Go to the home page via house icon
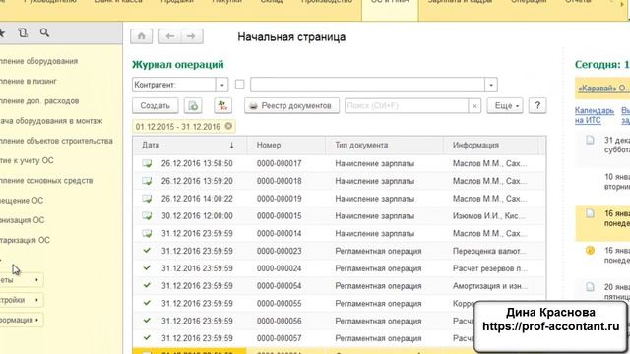The width and height of the screenshot is (630, 354). click(142, 36)
